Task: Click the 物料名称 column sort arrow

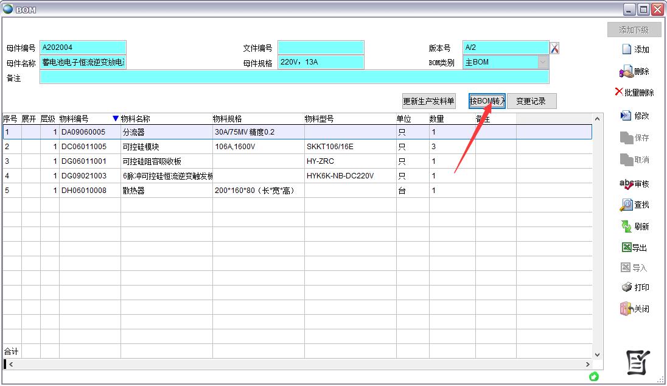Action: pyautogui.click(x=116, y=119)
